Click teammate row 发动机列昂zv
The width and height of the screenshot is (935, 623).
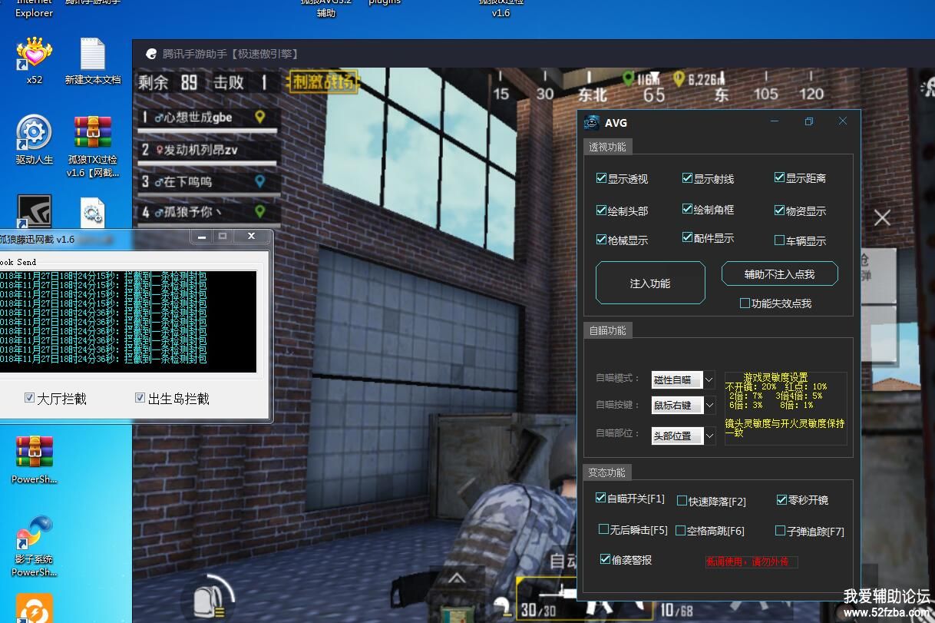click(207, 150)
